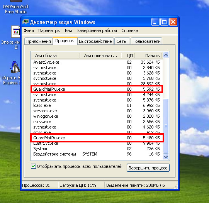Click the process list scroll up arrow
Screen dimensions: 209x203
(x=166, y=55)
